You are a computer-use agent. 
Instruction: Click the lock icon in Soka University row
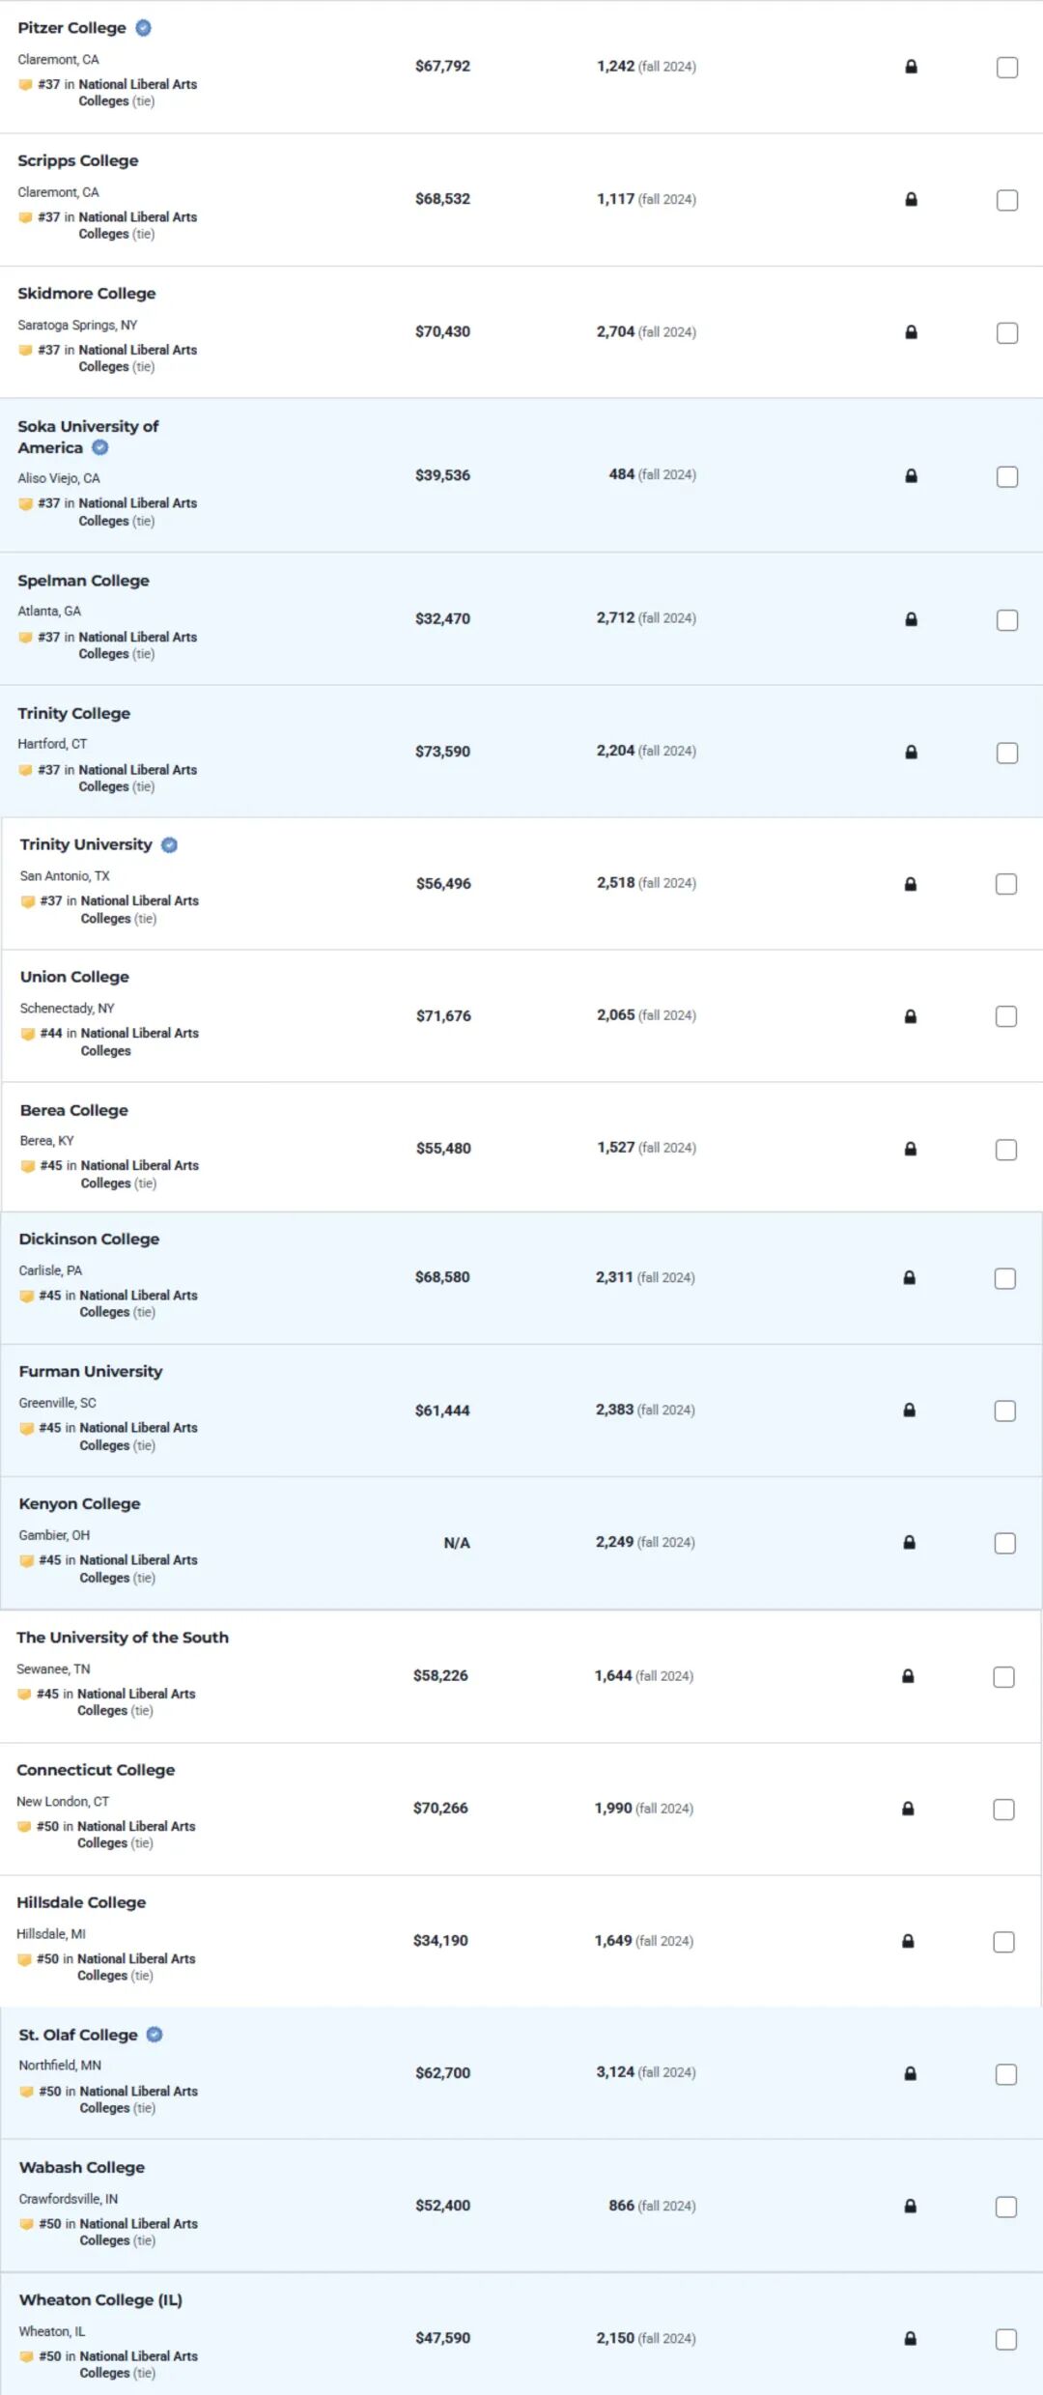point(911,475)
